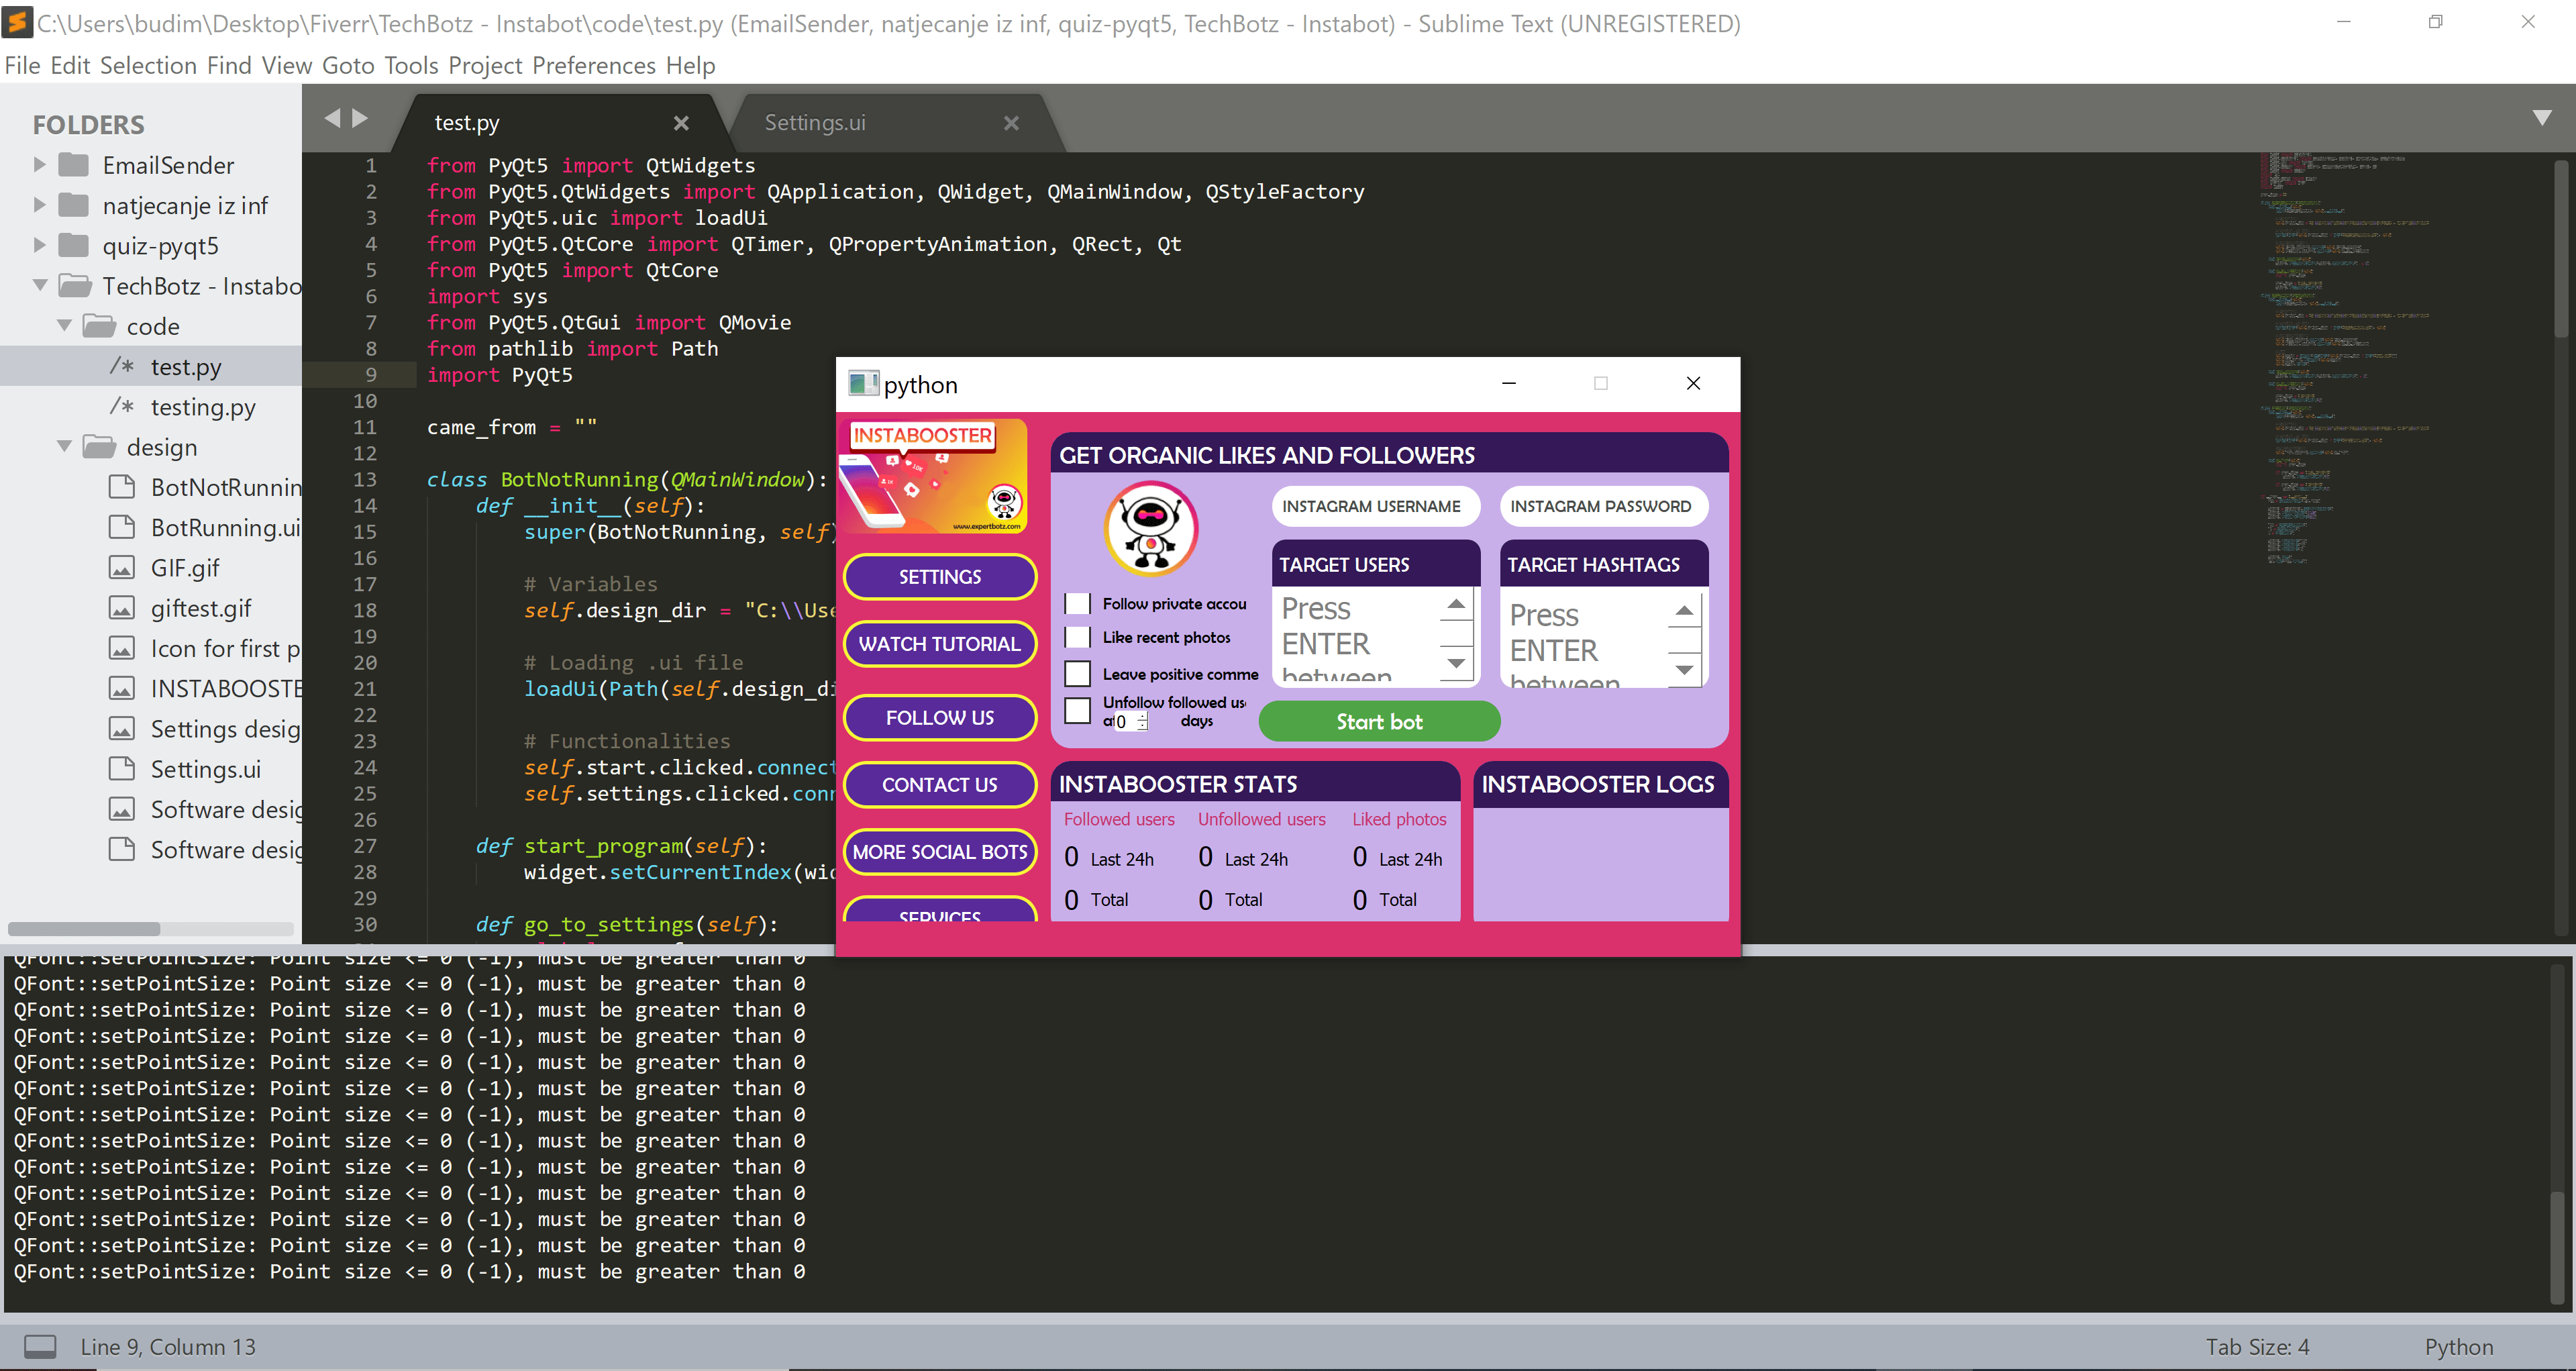Click the image icon next to GIF.gif
The height and width of the screenshot is (1371, 2576).
122,567
